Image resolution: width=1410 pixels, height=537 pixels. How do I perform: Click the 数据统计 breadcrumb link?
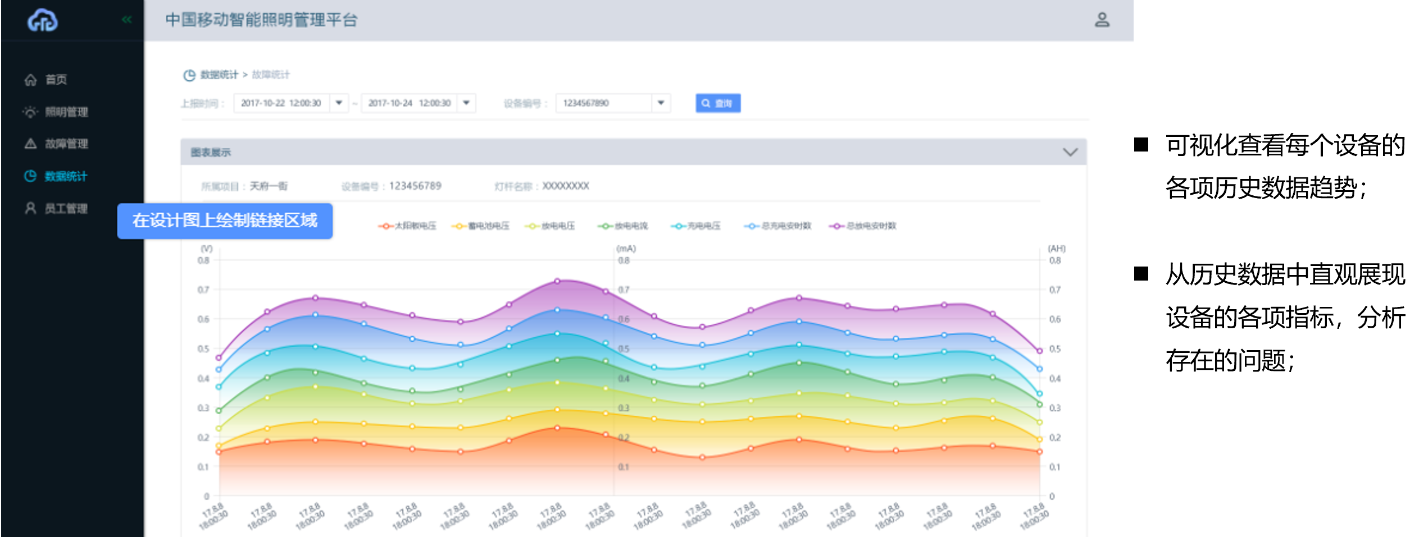point(219,75)
